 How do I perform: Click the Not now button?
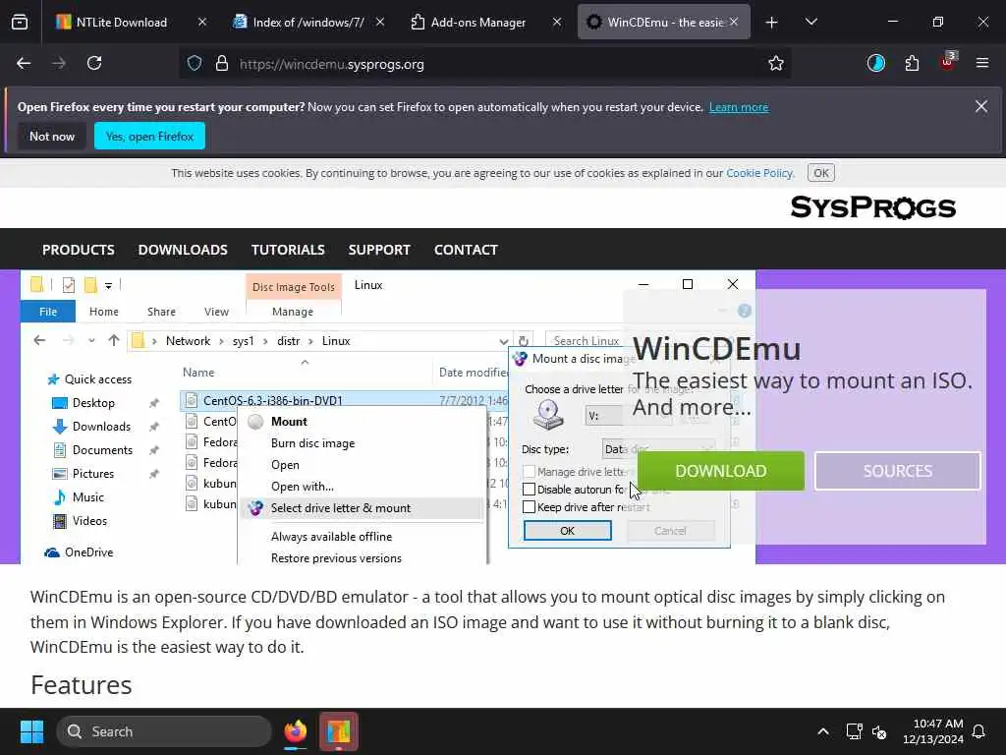[52, 136]
